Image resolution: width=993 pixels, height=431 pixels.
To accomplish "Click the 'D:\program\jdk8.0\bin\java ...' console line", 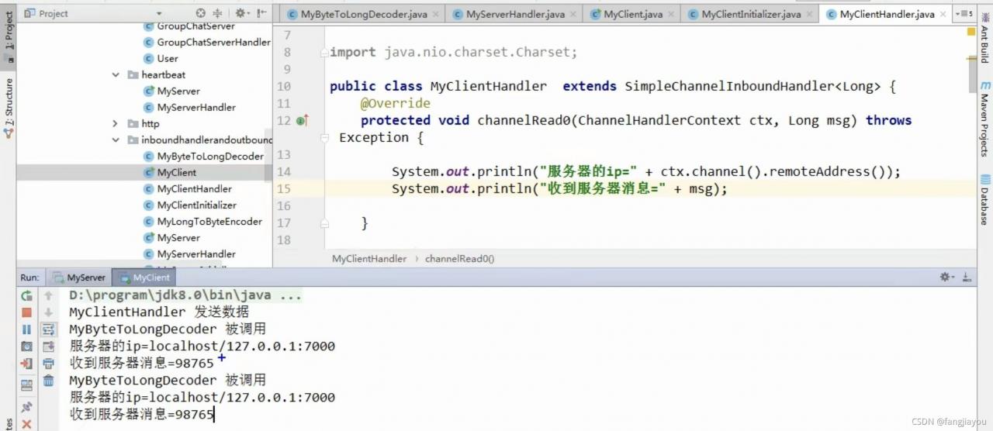I will 185,295.
